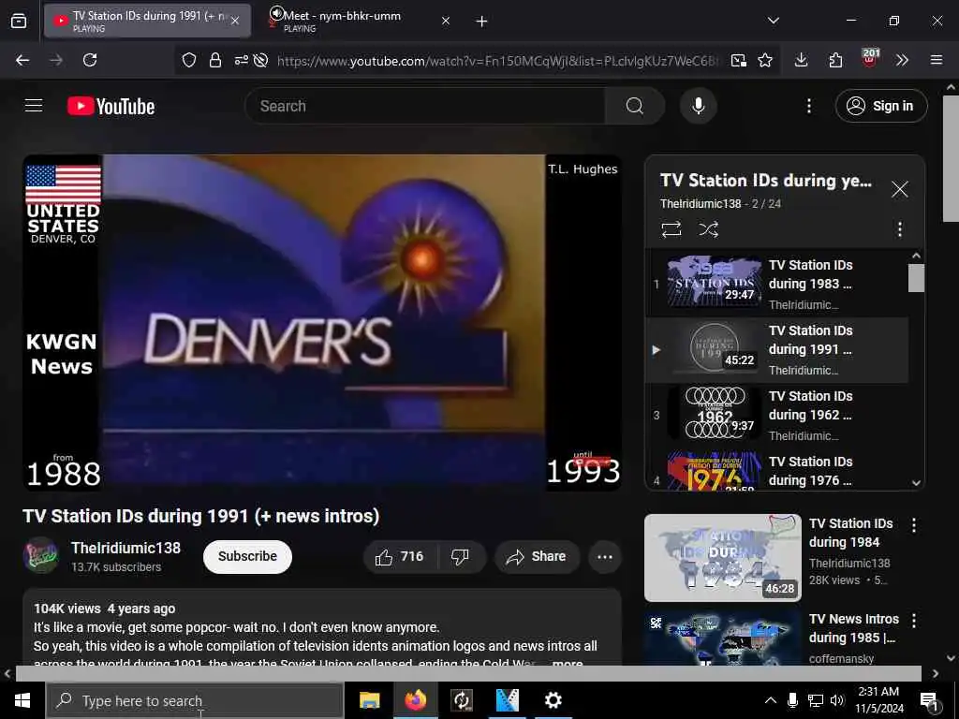959x719 pixels.
Task: Switch to the Meet nym-bhkr-umm tab
Action: 359,21
